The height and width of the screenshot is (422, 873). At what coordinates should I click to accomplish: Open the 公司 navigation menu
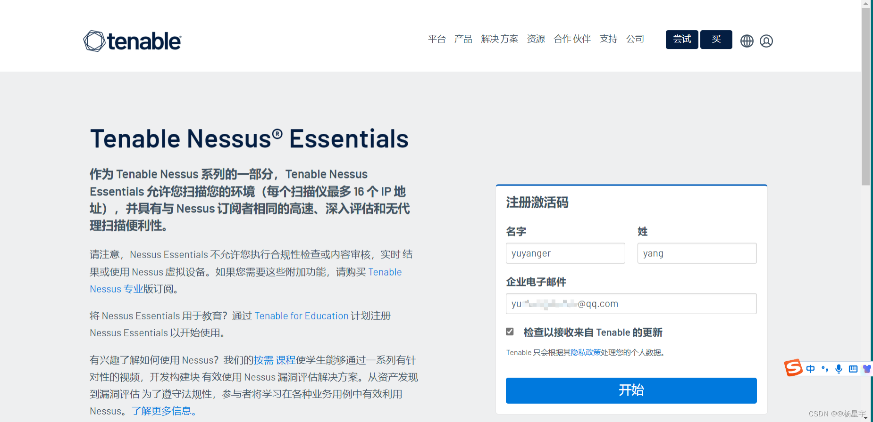click(635, 39)
